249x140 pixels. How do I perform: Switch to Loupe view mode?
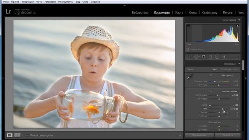click(9, 135)
